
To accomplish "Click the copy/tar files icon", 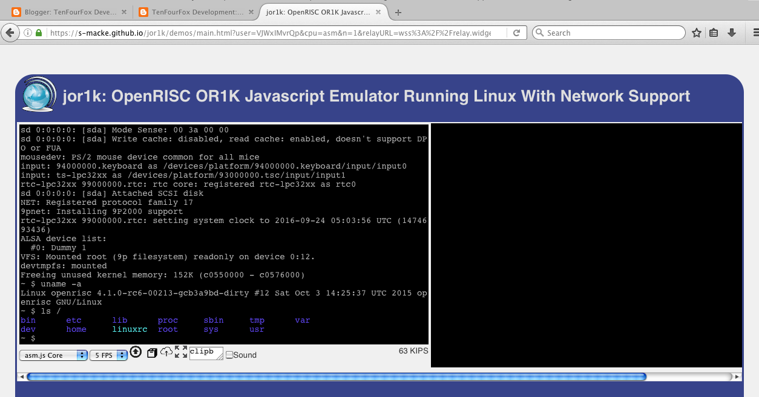I will pos(152,353).
